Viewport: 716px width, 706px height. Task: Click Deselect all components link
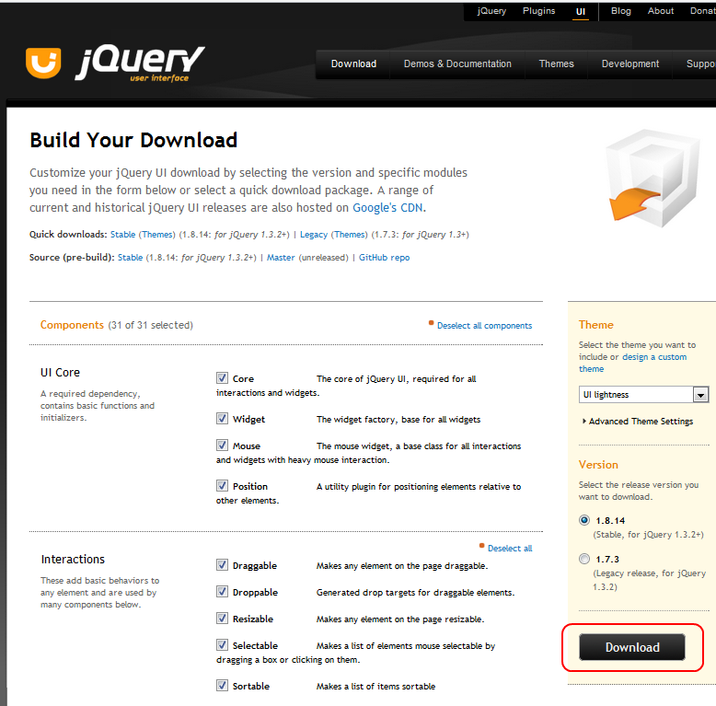(x=484, y=326)
